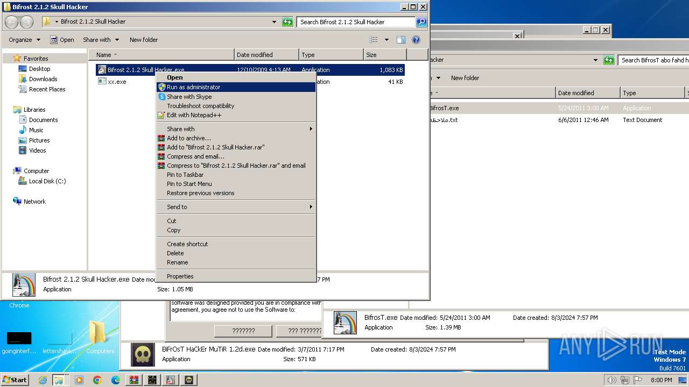Click WinRAR icon next to Add to archive
689x387 pixels.
tap(161, 138)
